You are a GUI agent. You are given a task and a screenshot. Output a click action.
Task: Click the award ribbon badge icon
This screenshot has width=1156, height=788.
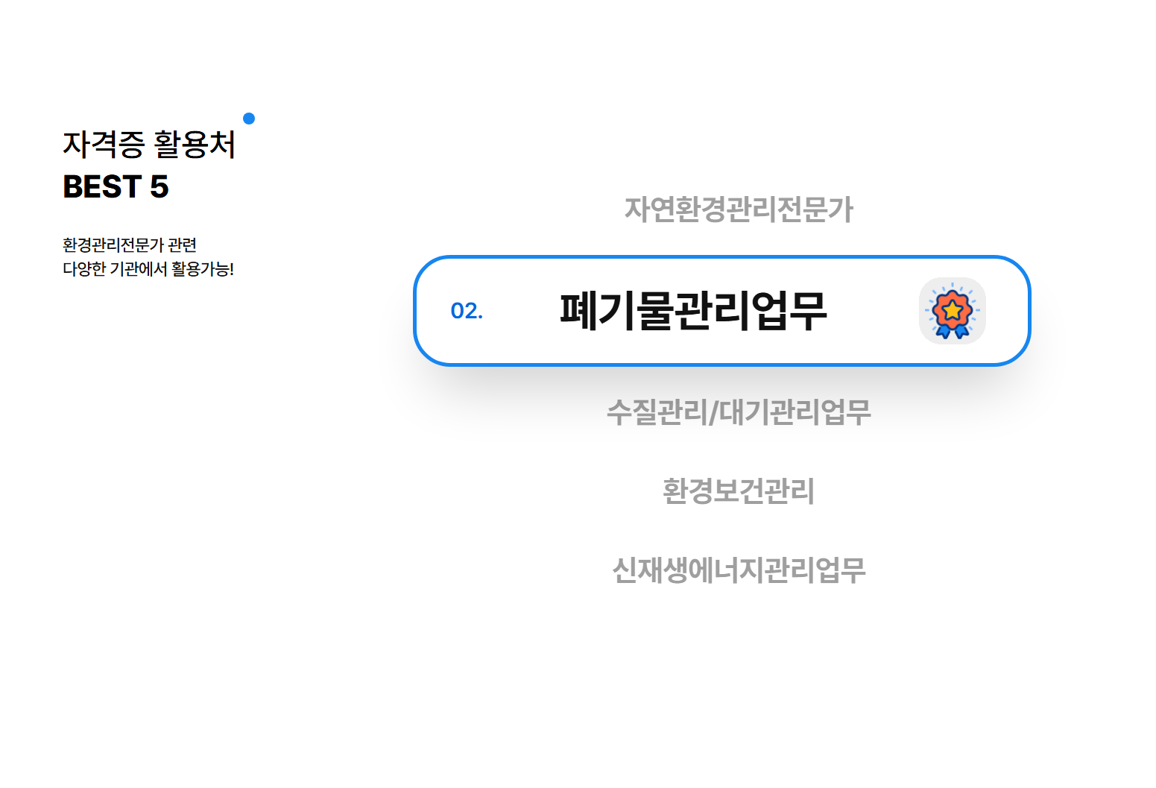coord(952,311)
